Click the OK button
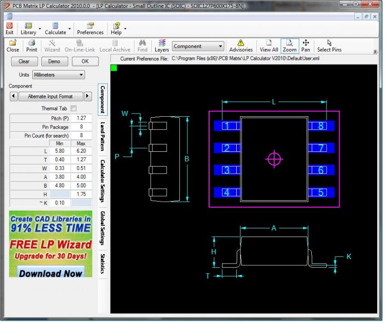385x323 pixels. point(85,61)
